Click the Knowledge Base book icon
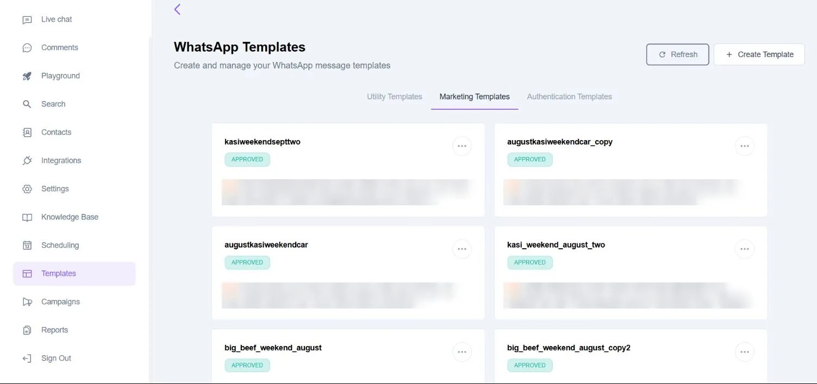Screen dimensions: 817x384 pyautogui.click(x=27, y=217)
